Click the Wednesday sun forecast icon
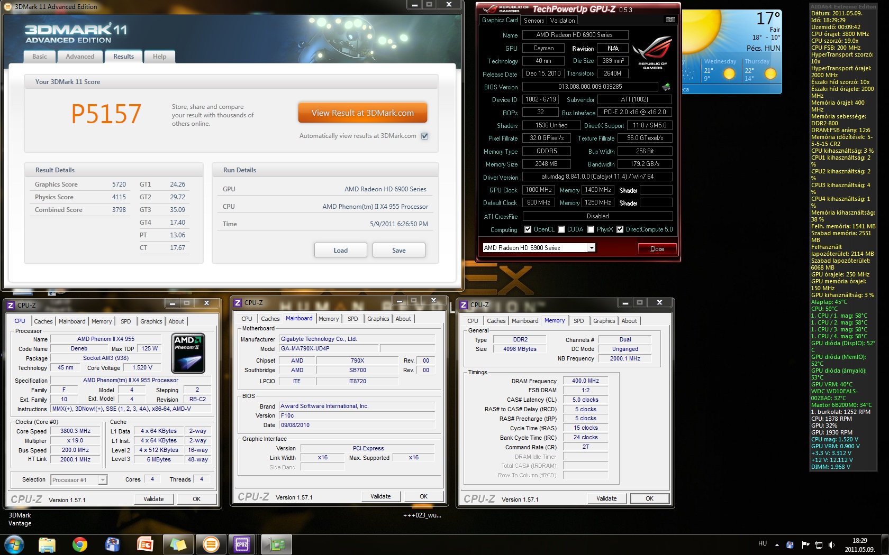The width and height of the screenshot is (889, 555). [x=729, y=74]
